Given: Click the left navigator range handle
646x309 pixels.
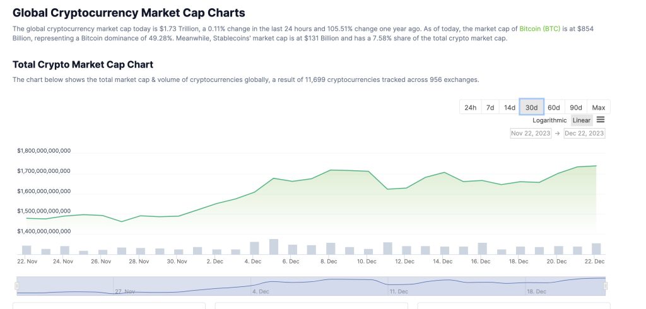Looking at the screenshot, I should point(17,286).
